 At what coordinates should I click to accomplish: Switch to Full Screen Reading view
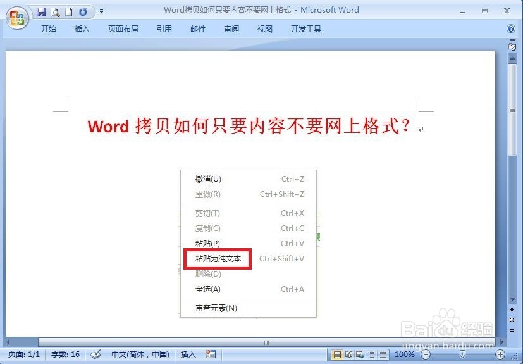pos(348,355)
